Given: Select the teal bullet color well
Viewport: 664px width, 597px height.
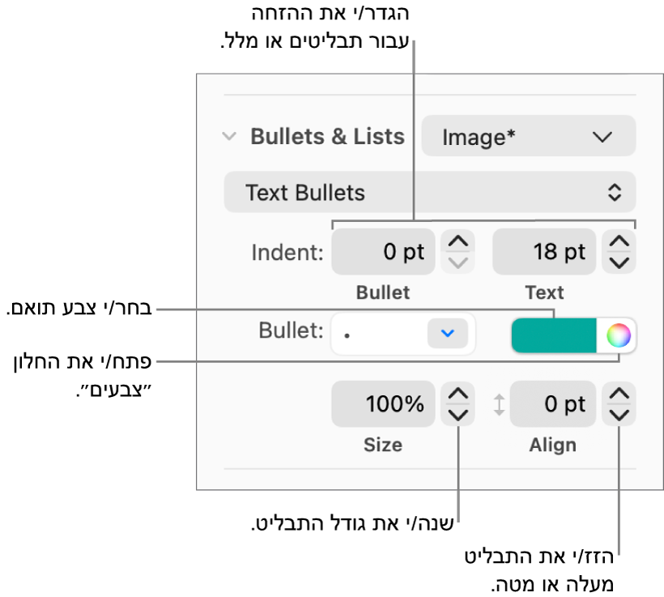Looking at the screenshot, I should (x=555, y=335).
